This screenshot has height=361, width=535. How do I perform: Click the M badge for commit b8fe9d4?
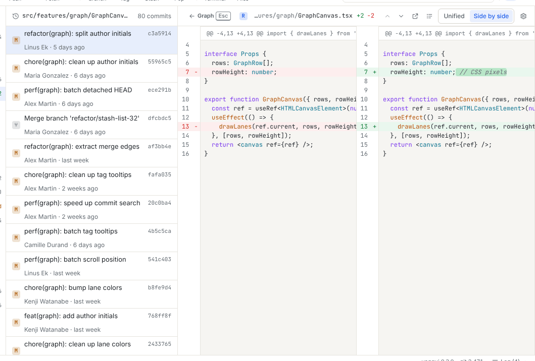click(16, 294)
